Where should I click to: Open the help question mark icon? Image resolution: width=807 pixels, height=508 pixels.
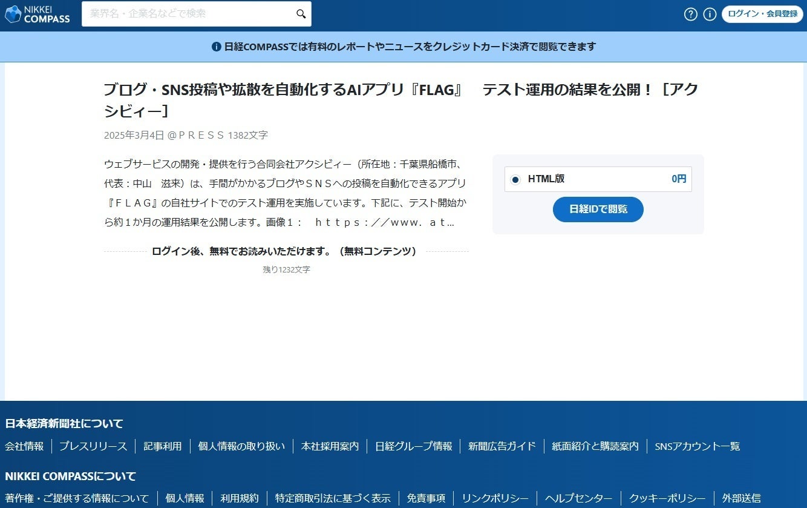pos(691,14)
